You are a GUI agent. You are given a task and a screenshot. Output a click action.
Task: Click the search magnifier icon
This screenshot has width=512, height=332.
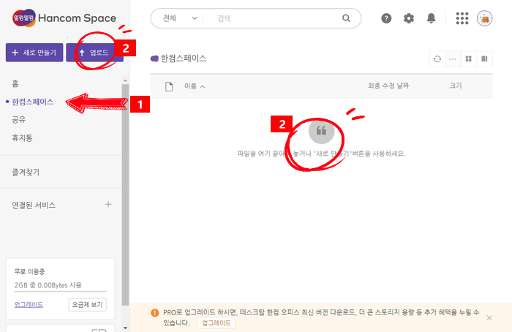click(346, 18)
